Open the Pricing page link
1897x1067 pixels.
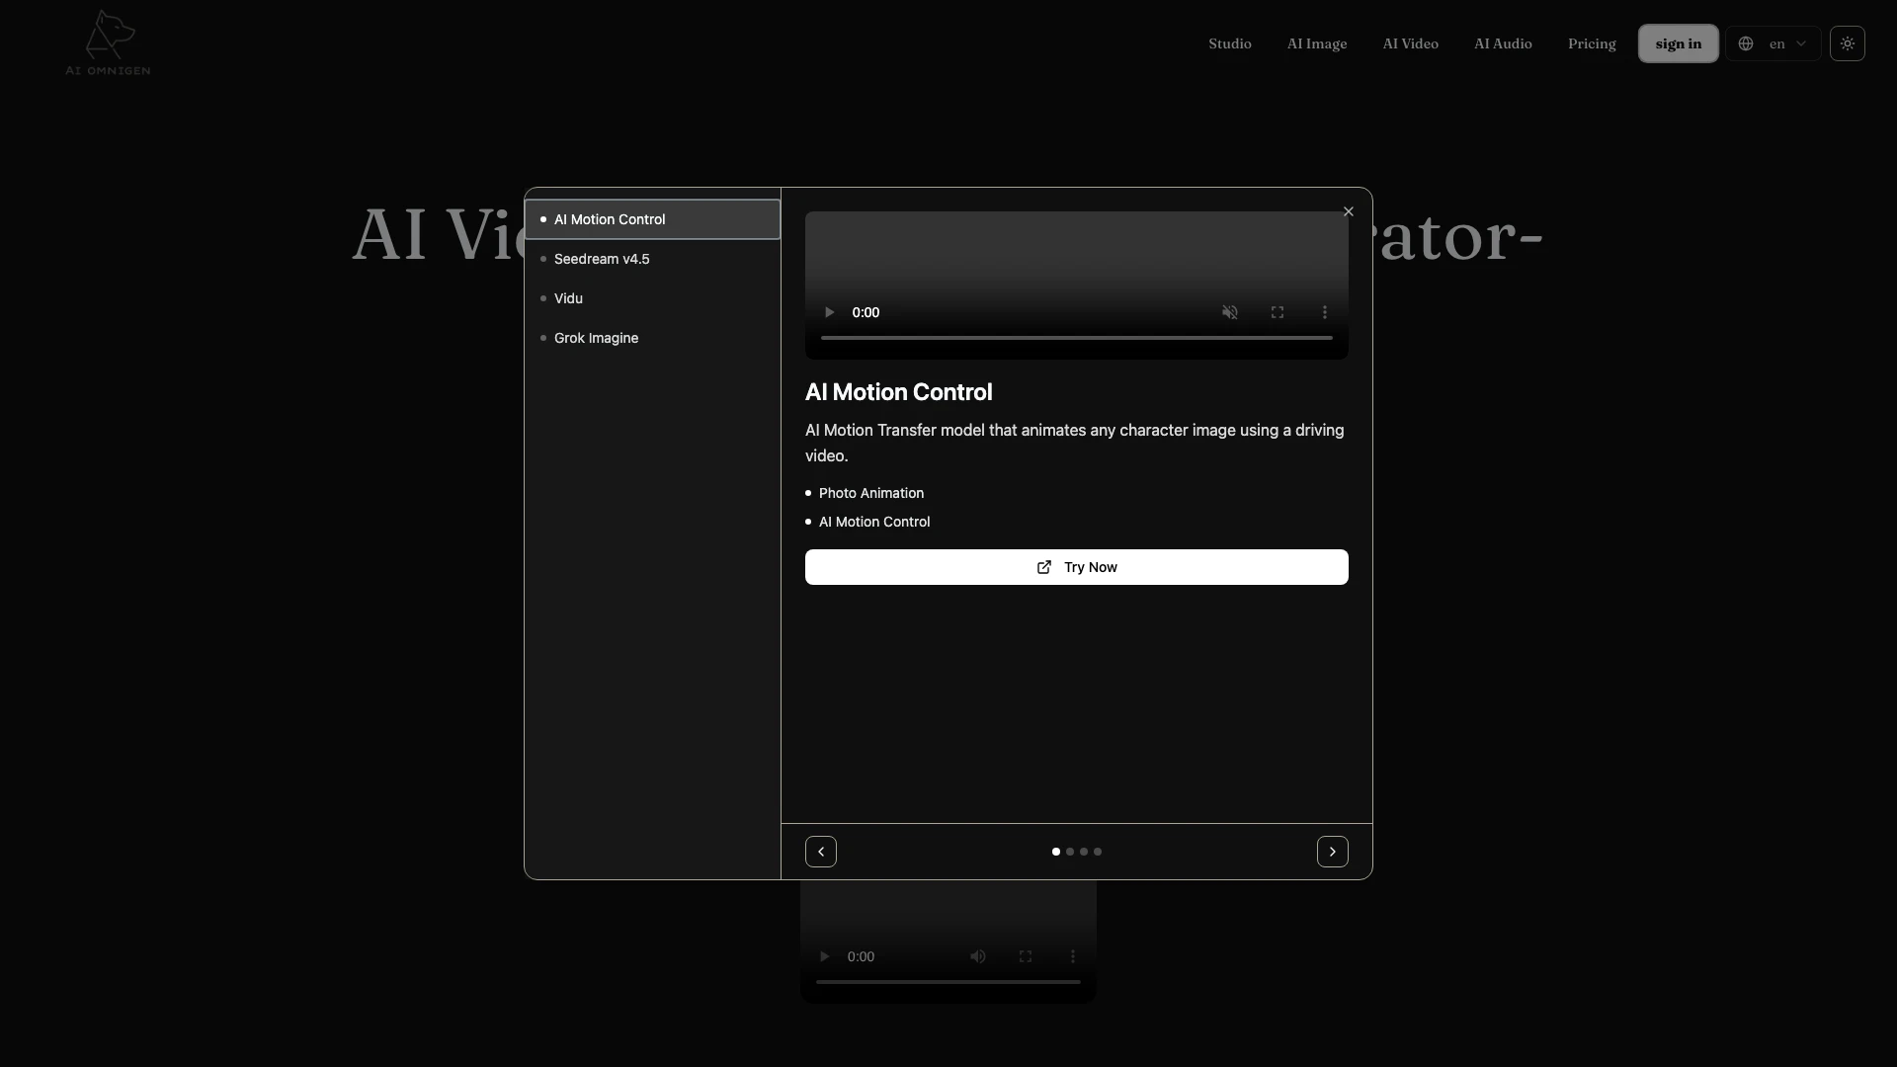tap(1591, 43)
